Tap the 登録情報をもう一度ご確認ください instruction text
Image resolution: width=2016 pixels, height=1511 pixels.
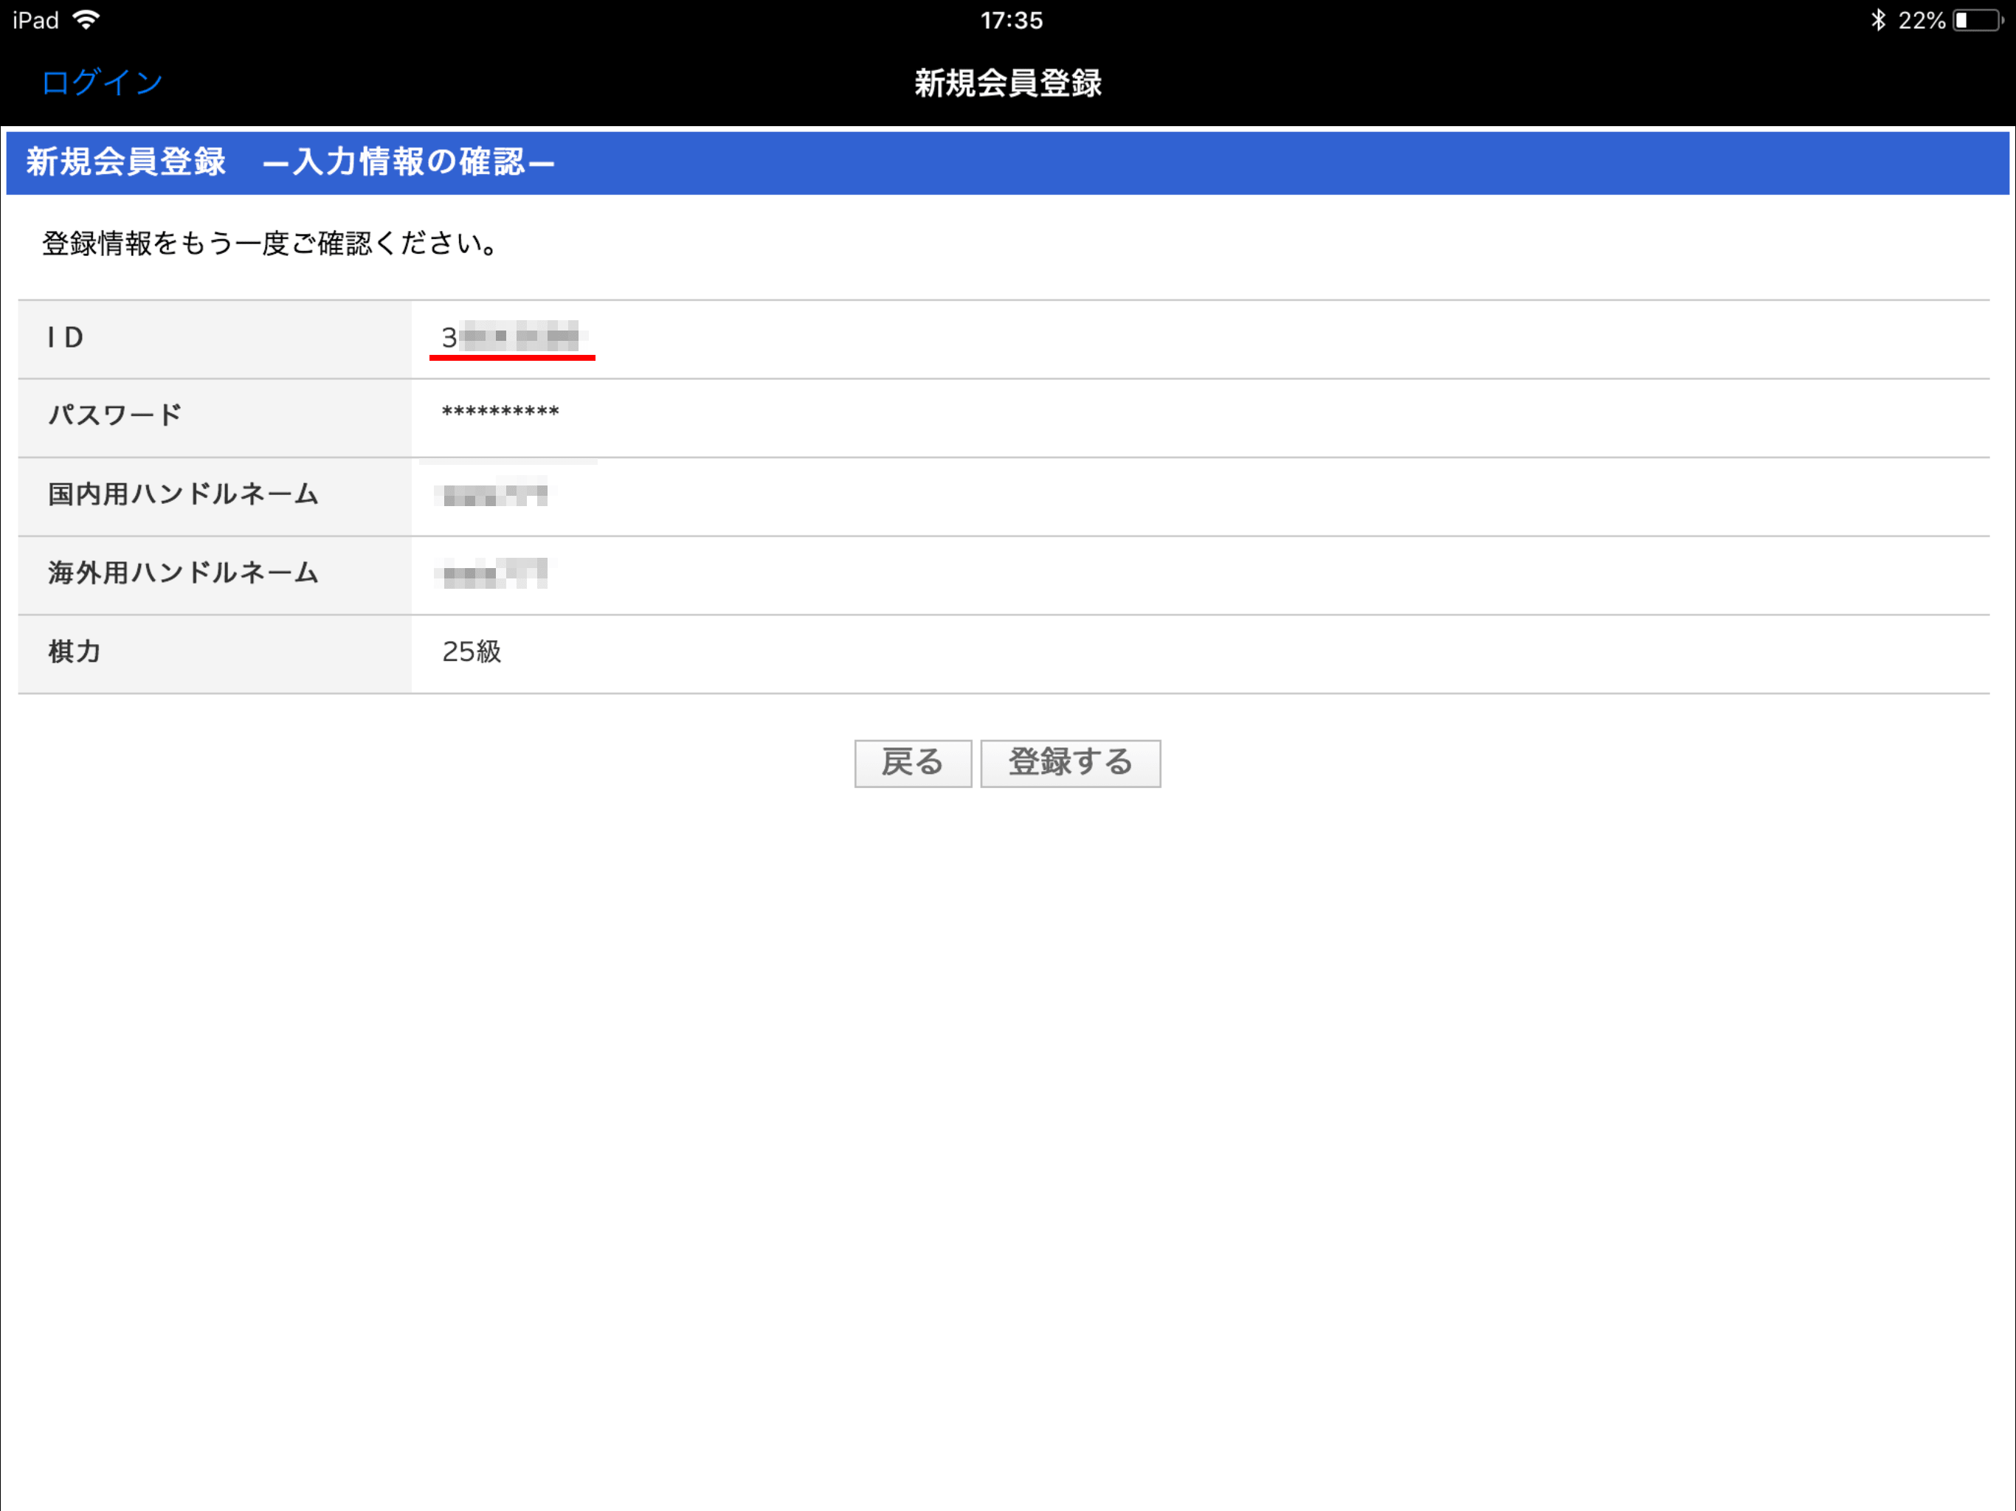tap(270, 243)
